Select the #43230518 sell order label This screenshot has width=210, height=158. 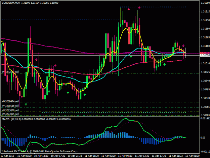(x=10, y=106)
